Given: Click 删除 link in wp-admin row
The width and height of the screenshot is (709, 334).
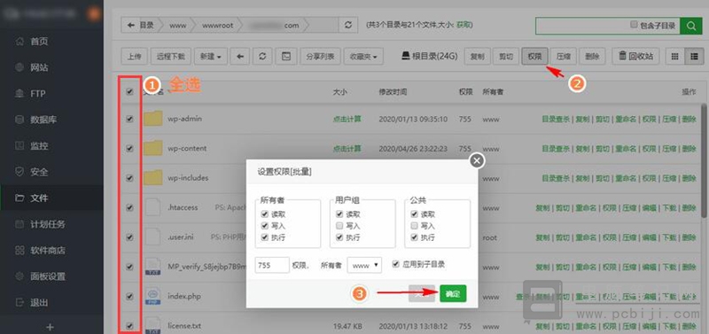Looking at the screenshot, I should tap(690, 120).
